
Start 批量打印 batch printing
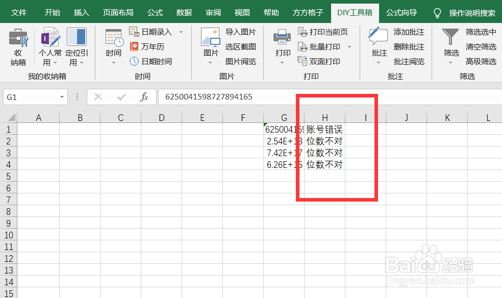coord(322,46)
